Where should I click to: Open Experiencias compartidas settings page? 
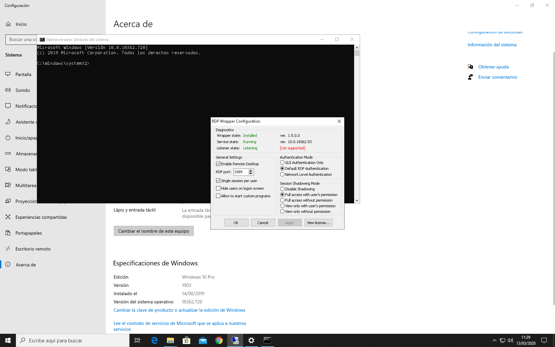pos(53,217)
